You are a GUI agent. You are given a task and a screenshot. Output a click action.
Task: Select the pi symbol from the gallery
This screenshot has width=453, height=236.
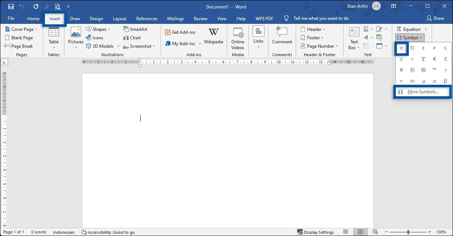pyautogui.click(x=401, y=48)
